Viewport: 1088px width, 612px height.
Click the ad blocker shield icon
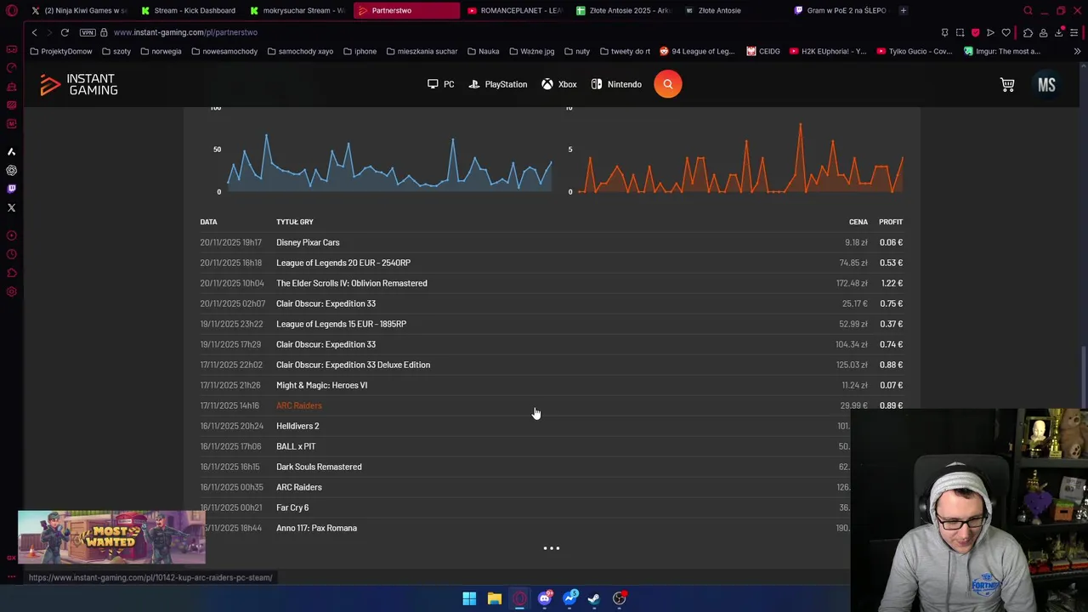click(x=975, y=32)
